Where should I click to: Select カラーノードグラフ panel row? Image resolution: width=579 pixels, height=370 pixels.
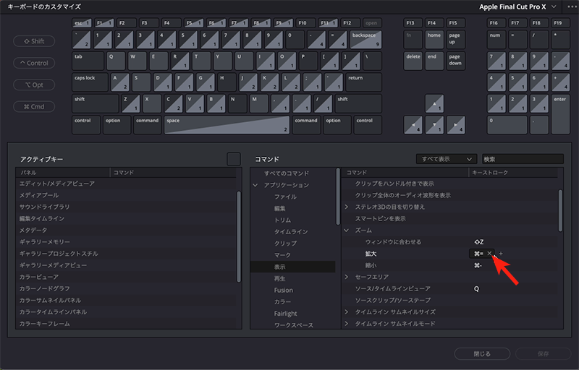click(x=125, y=288)
